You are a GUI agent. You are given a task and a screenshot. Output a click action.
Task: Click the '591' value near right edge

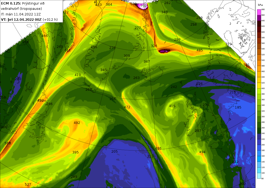(246, 65)
